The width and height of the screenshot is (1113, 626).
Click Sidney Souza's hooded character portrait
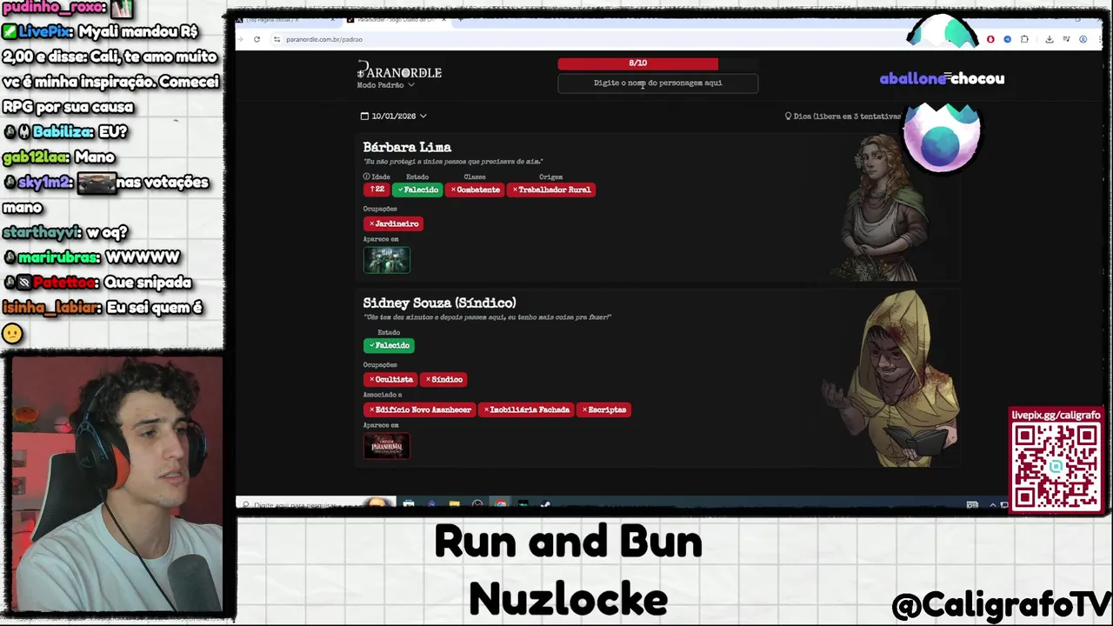891,378
